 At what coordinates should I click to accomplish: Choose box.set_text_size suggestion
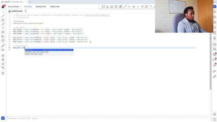pos(49,54)
